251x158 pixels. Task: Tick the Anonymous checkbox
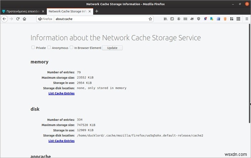click(x=49, y=47)
